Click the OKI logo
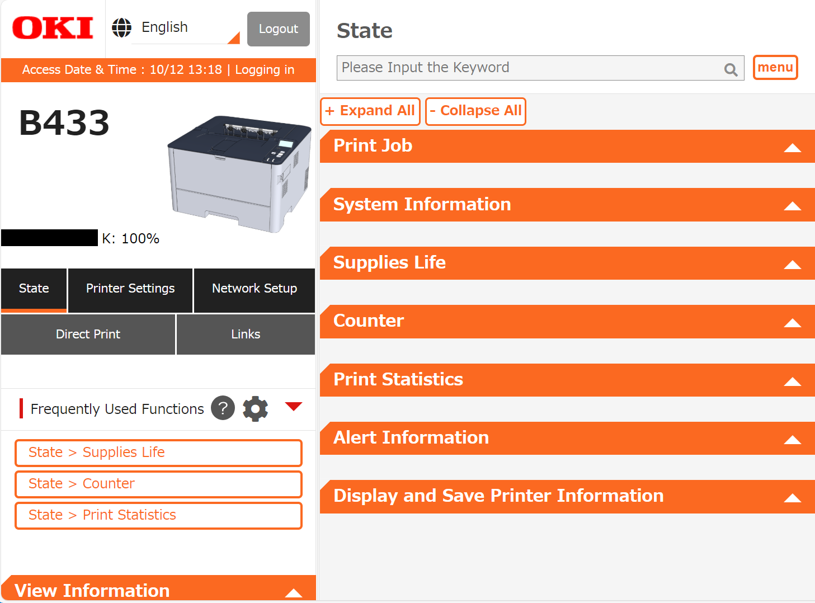Screen dimensions: 815x603 [x=53, y=28]
